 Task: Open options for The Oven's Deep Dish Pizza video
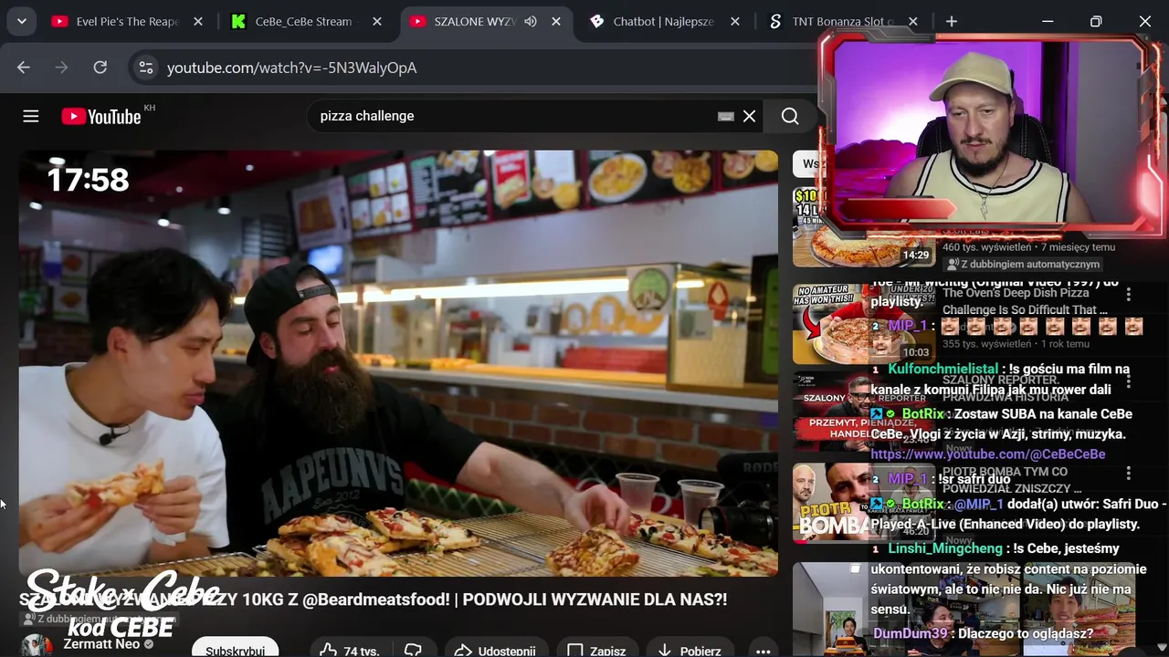(1129, 294)
